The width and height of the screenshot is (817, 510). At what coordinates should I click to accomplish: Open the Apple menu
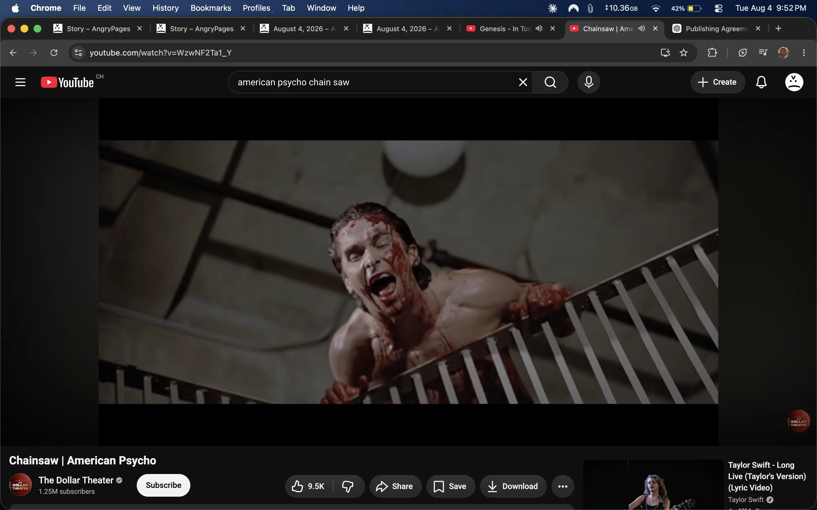coord(15,8)
